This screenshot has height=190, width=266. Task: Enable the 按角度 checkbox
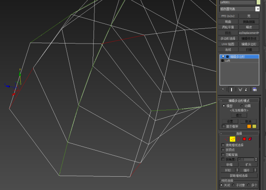(223, 159)
